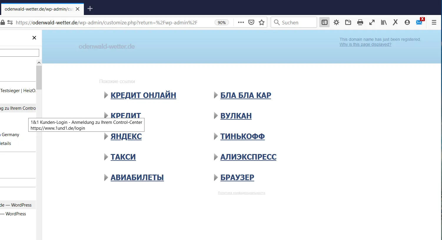
Task: Click the 'Похожие ссылки' heading text
Action: click(117, 81)
